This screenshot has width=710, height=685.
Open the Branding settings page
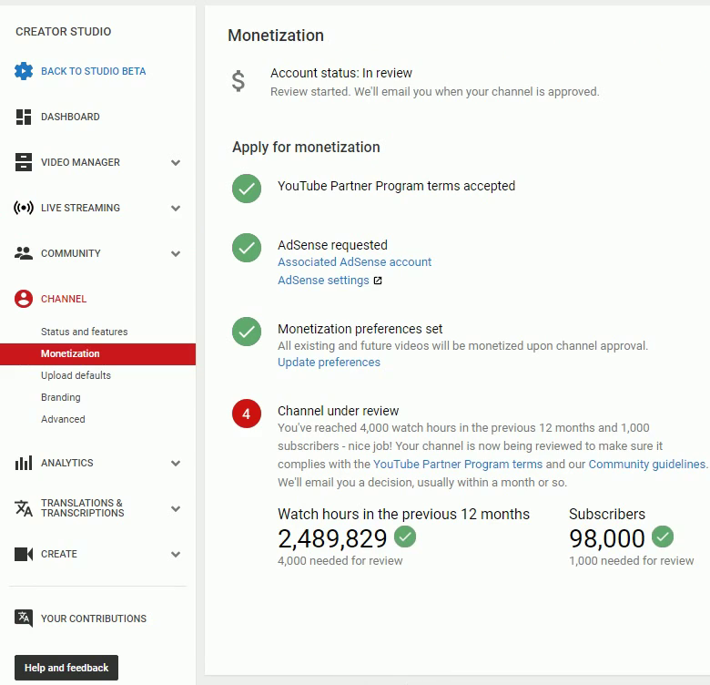(x=61, y=397)
